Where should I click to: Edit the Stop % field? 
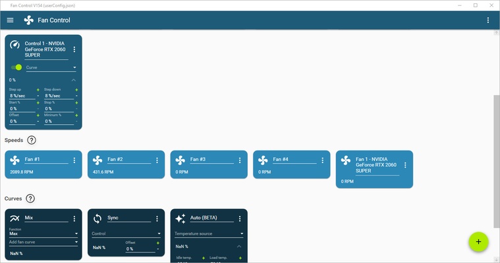pyautogui.click(x=59, y=108)
